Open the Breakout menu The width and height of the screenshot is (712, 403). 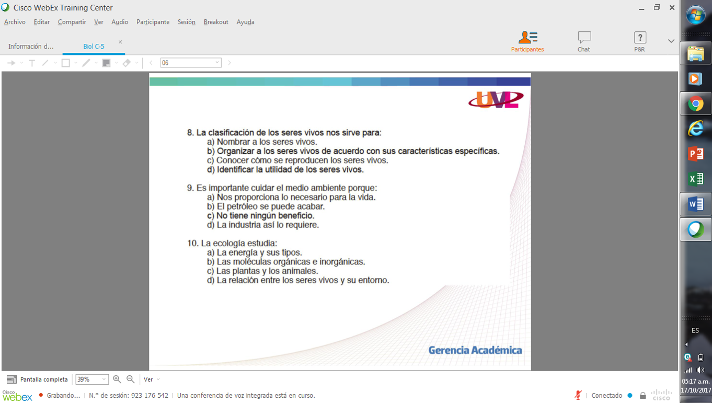click(x=216, y=22)
